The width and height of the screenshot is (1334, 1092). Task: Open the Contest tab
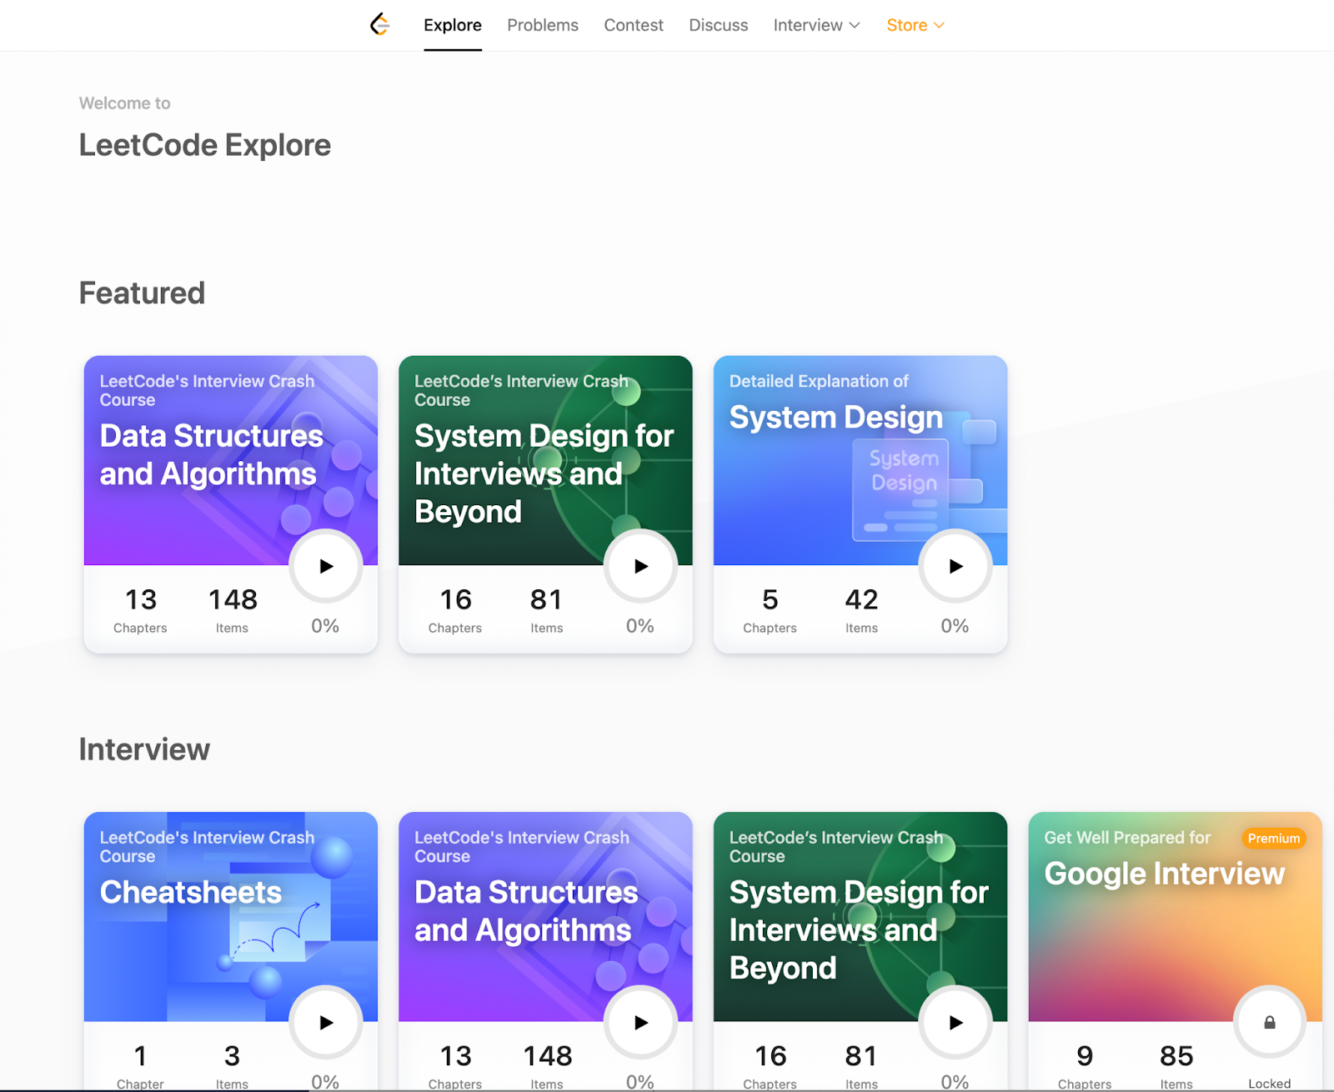coord(634,25)
